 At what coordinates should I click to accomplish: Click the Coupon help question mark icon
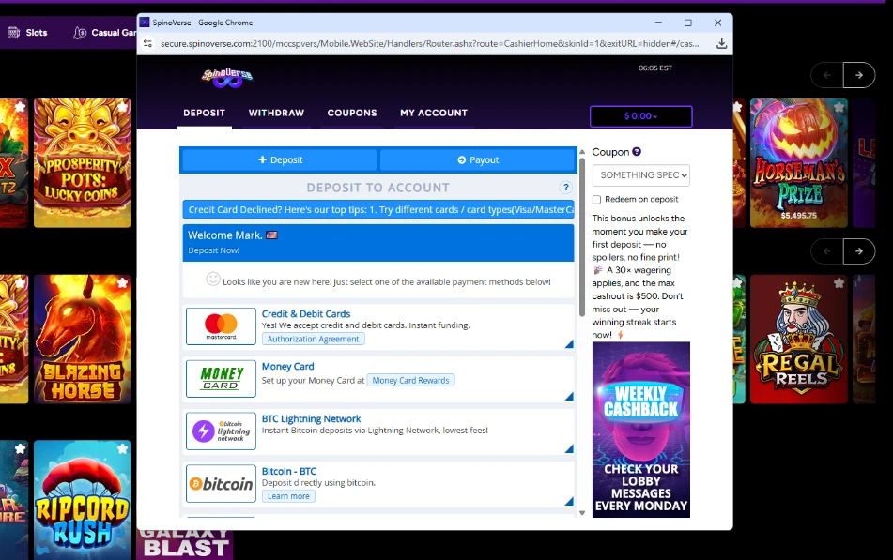[637, 152]
